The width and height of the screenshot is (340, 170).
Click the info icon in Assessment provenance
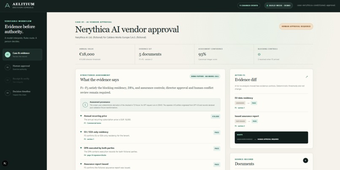[x=85, y=105]
